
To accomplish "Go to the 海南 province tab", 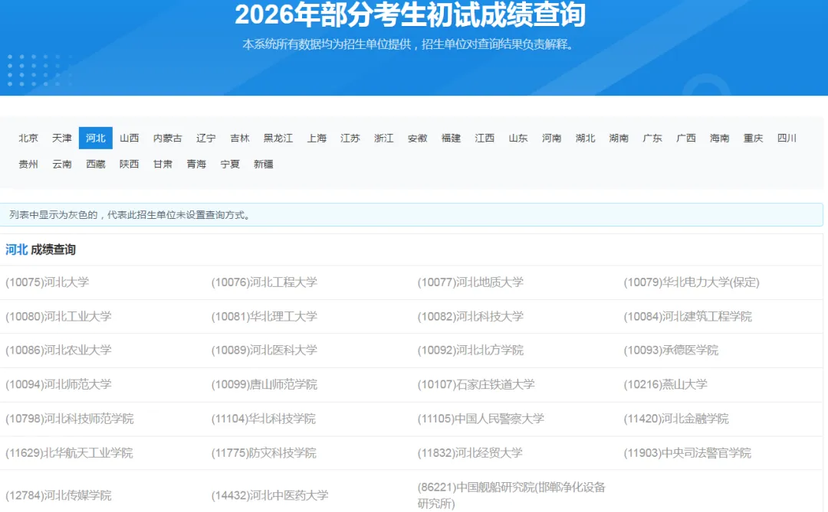I will [x=720, y=139].
